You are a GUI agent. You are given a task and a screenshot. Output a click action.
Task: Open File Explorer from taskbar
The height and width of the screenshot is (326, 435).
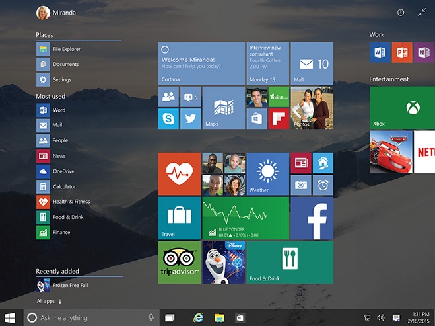tap(219, 317)
